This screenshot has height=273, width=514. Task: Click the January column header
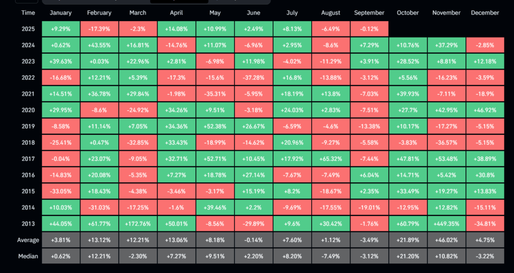(61, 13)
